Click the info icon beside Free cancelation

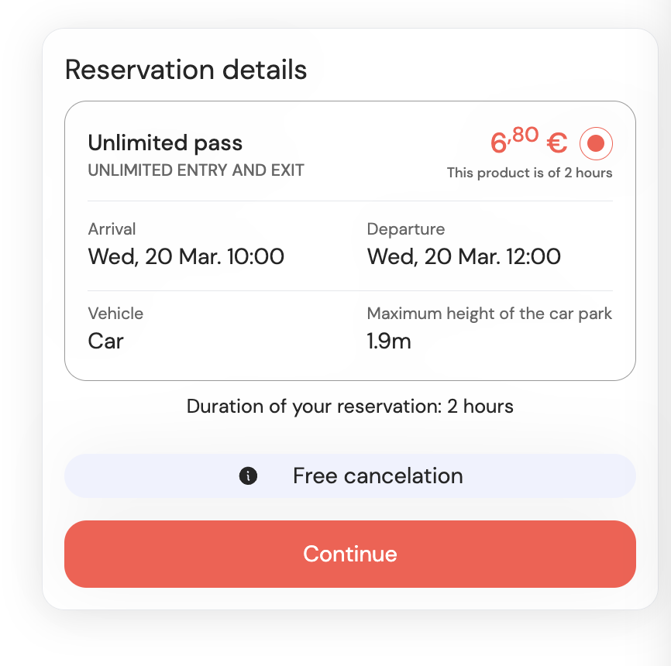click(x=248, y=476)
